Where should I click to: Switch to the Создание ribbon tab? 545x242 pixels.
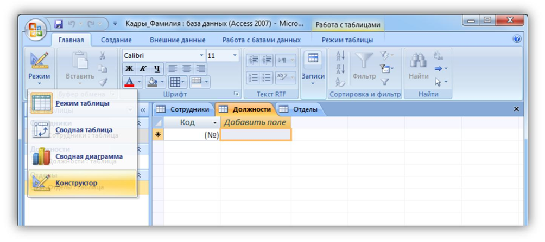tap(116, 40)
